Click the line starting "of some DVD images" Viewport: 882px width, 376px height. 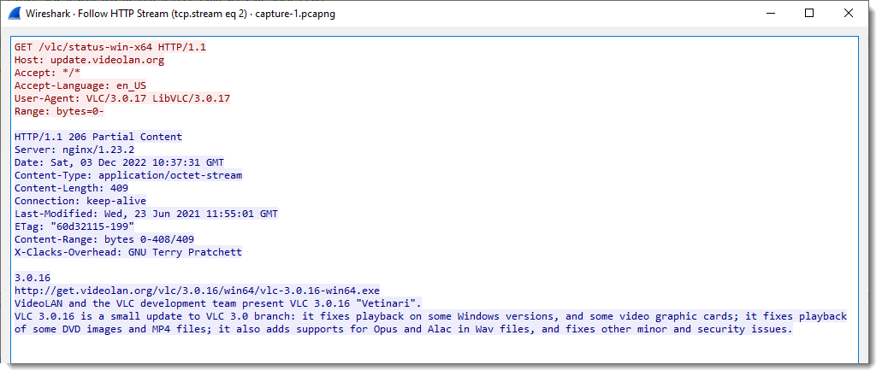pyautogui.click(x=403, y=329)
